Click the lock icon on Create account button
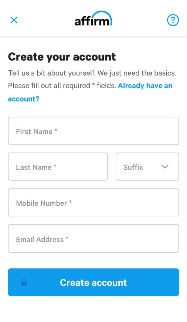The width and height of the screenshot is (187, 322). click(x=24, y=282)
